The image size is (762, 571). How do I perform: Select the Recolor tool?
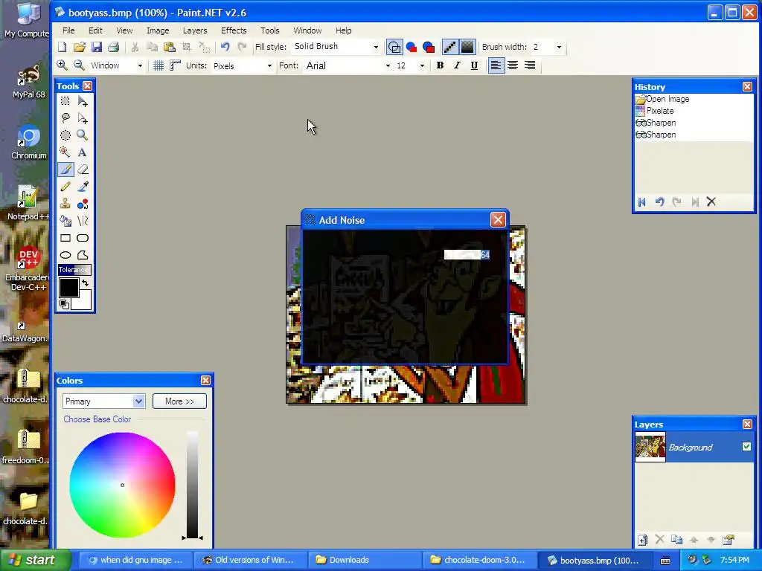(x=83, y=204)
